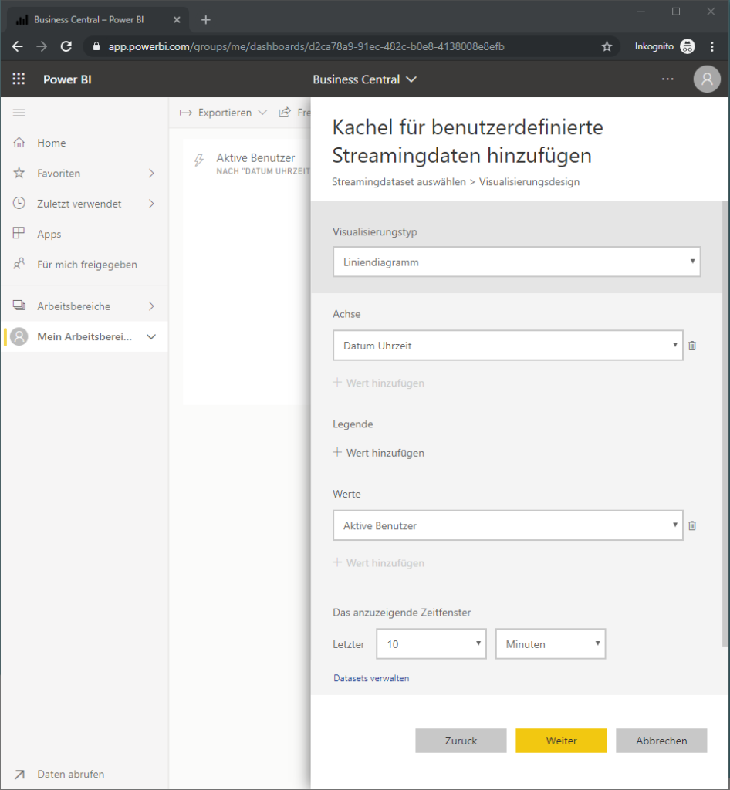The image size is (730, 790).
Task: Open the Werte Aktive Benutzer dropdown
Action: (x=508, y=525)
